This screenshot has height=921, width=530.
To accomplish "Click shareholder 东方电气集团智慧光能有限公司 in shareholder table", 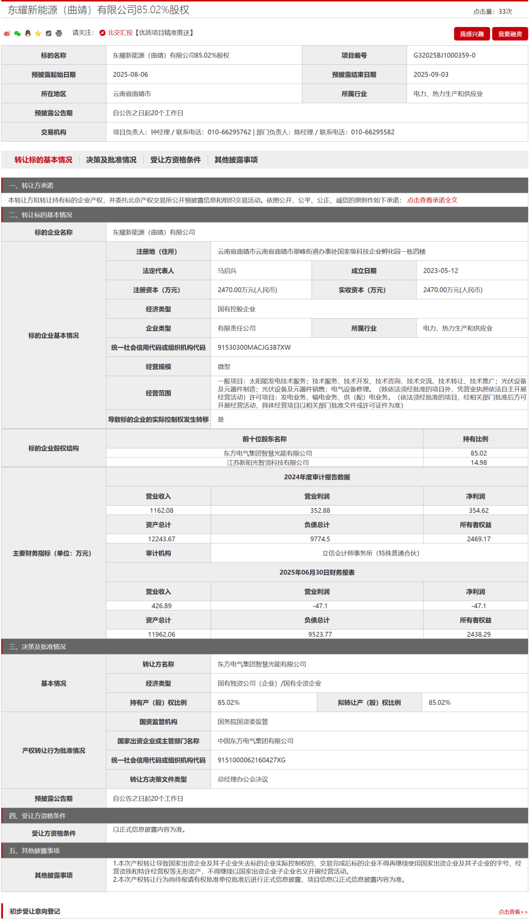I will [x=267, y=453].
